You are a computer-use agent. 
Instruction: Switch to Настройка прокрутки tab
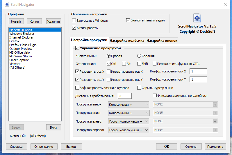coord(89,40)
